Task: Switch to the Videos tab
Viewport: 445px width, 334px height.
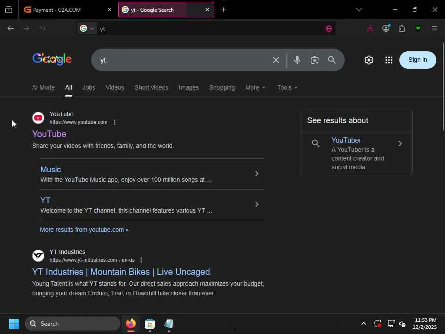Action: click(115, 87)
